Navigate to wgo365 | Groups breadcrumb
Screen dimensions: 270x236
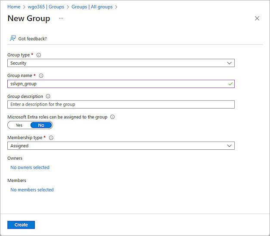coord(46,7)
